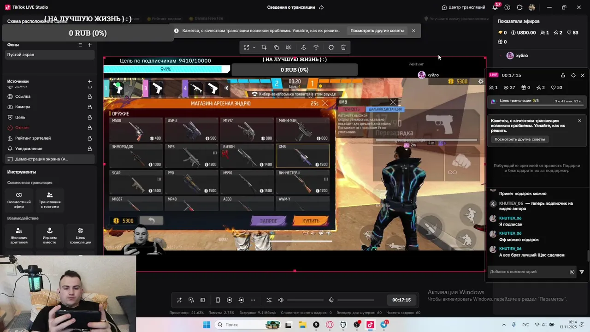Screen dimensions: 590x332
Task: Select the crop tool in the source toolbar
Action: coord(264,47)
